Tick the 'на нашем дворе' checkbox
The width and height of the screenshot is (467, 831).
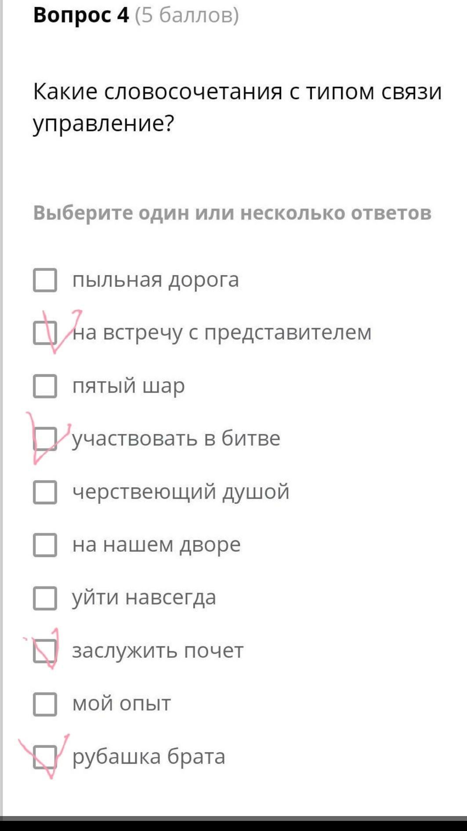pyautogui.click(x=45, y=545)
